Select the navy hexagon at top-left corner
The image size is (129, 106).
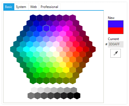coord(33,18)
